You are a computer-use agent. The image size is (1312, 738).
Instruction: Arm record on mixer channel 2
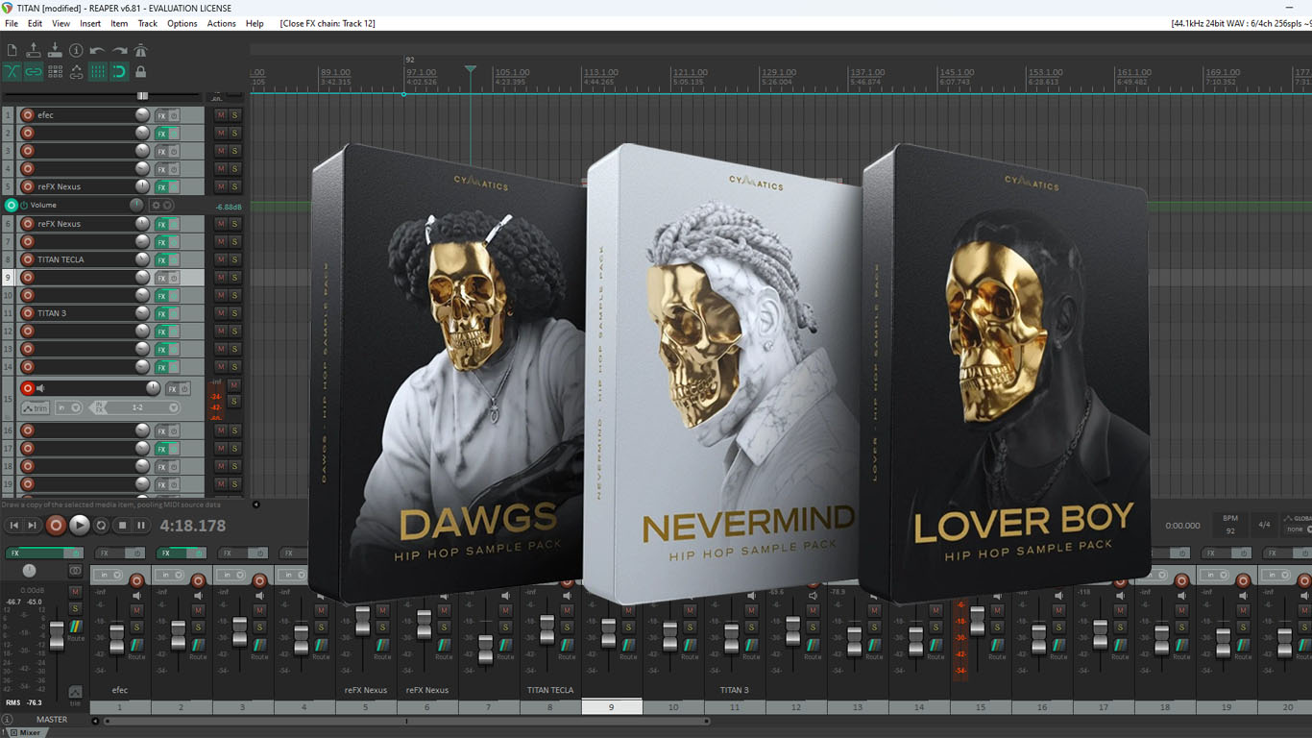pyautogui.click(x=198, y=580)
